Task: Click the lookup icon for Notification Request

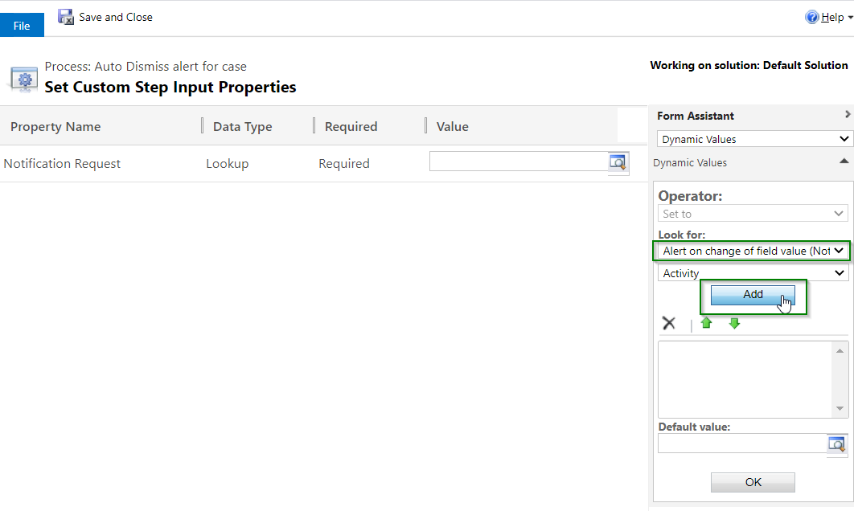Action: 618,162
